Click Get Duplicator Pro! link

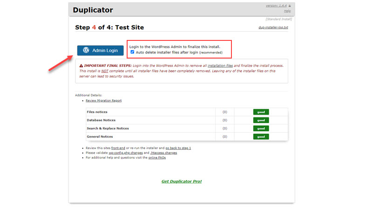pos(182,182)
